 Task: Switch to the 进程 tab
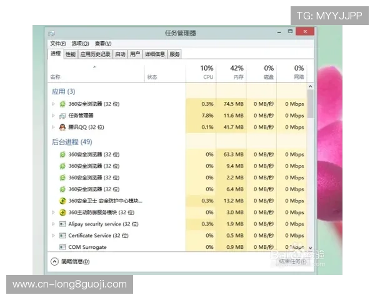(x=56, y=54)
